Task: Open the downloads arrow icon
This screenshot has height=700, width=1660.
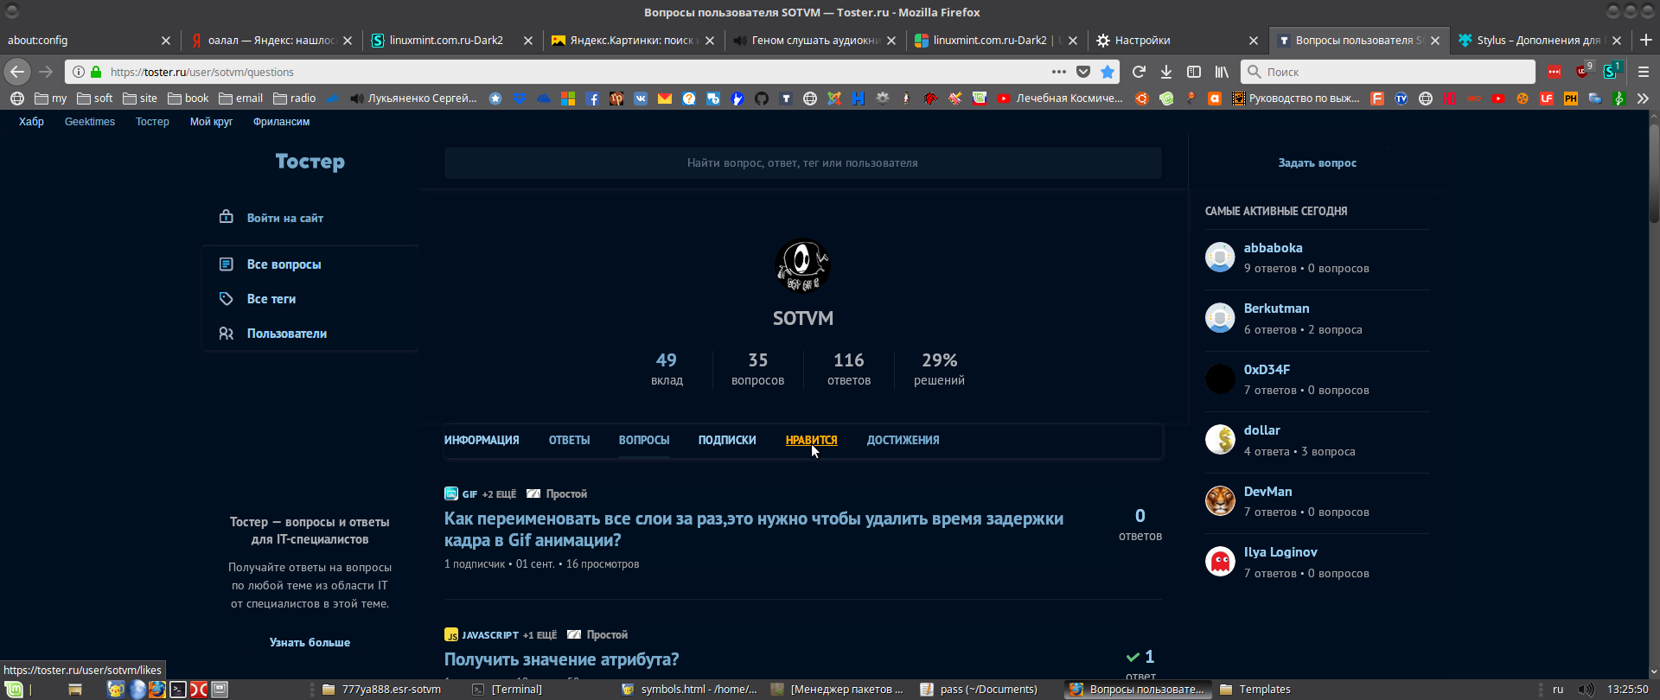Action: click(1166, 72)
